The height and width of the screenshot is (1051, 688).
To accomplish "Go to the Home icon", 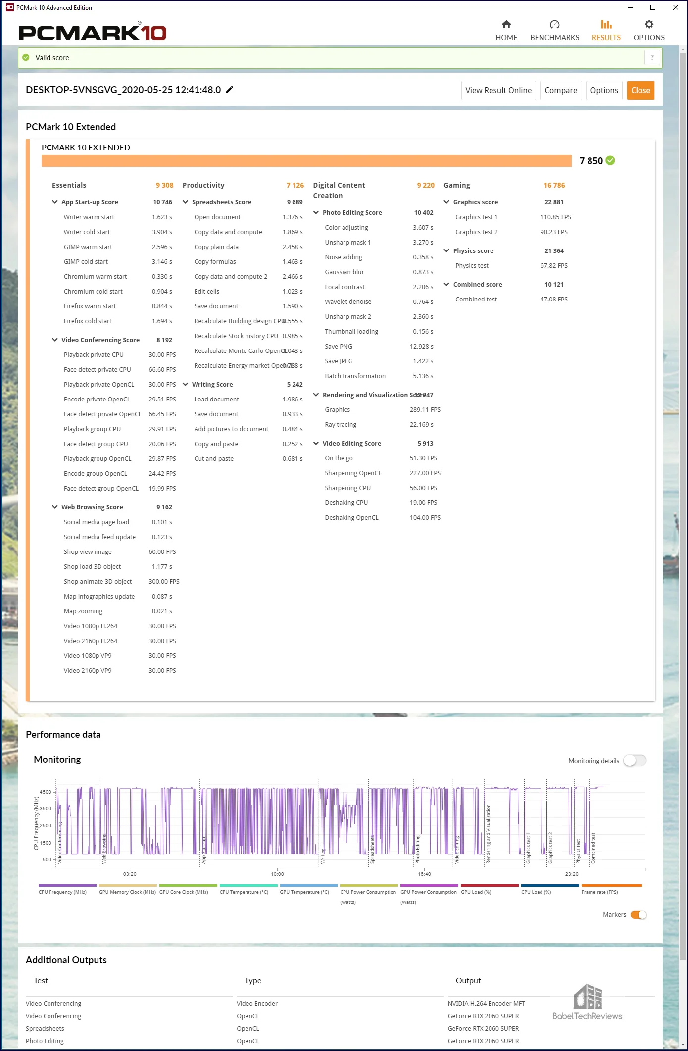I will 506,24.
